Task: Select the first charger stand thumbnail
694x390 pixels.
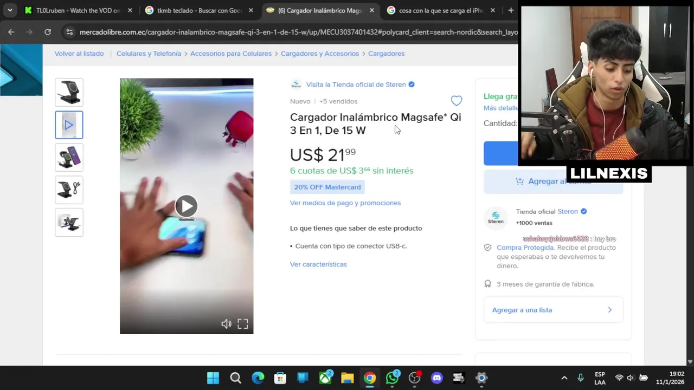Action: click(x=69, y=93)
